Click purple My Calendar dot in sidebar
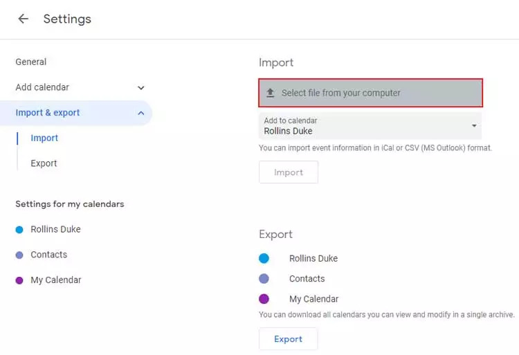Viewport: 519px width, 355px height. (x=19, y=280)
